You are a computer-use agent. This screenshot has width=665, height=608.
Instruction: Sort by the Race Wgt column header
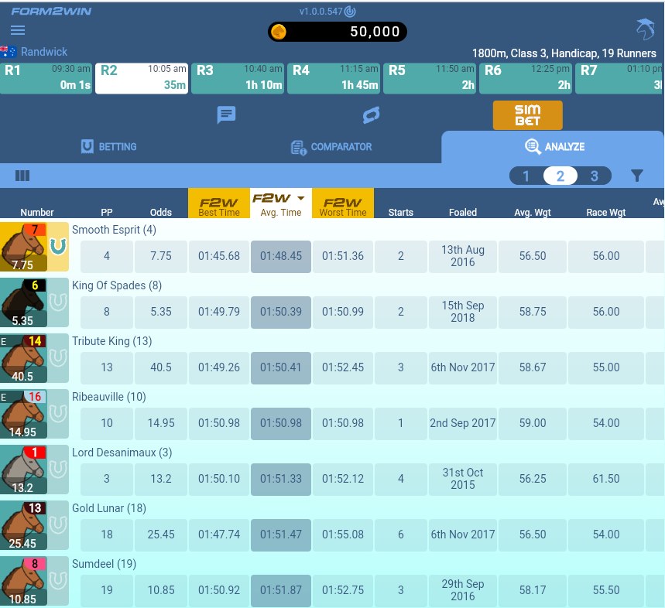tap(606, 212)
